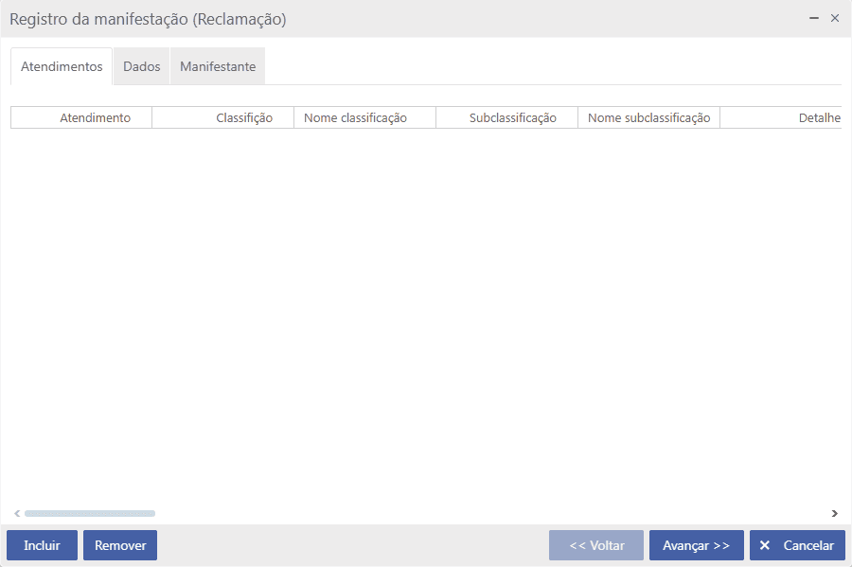
Task: Select the Detalhe column header
Action: (x=781, y=118)
